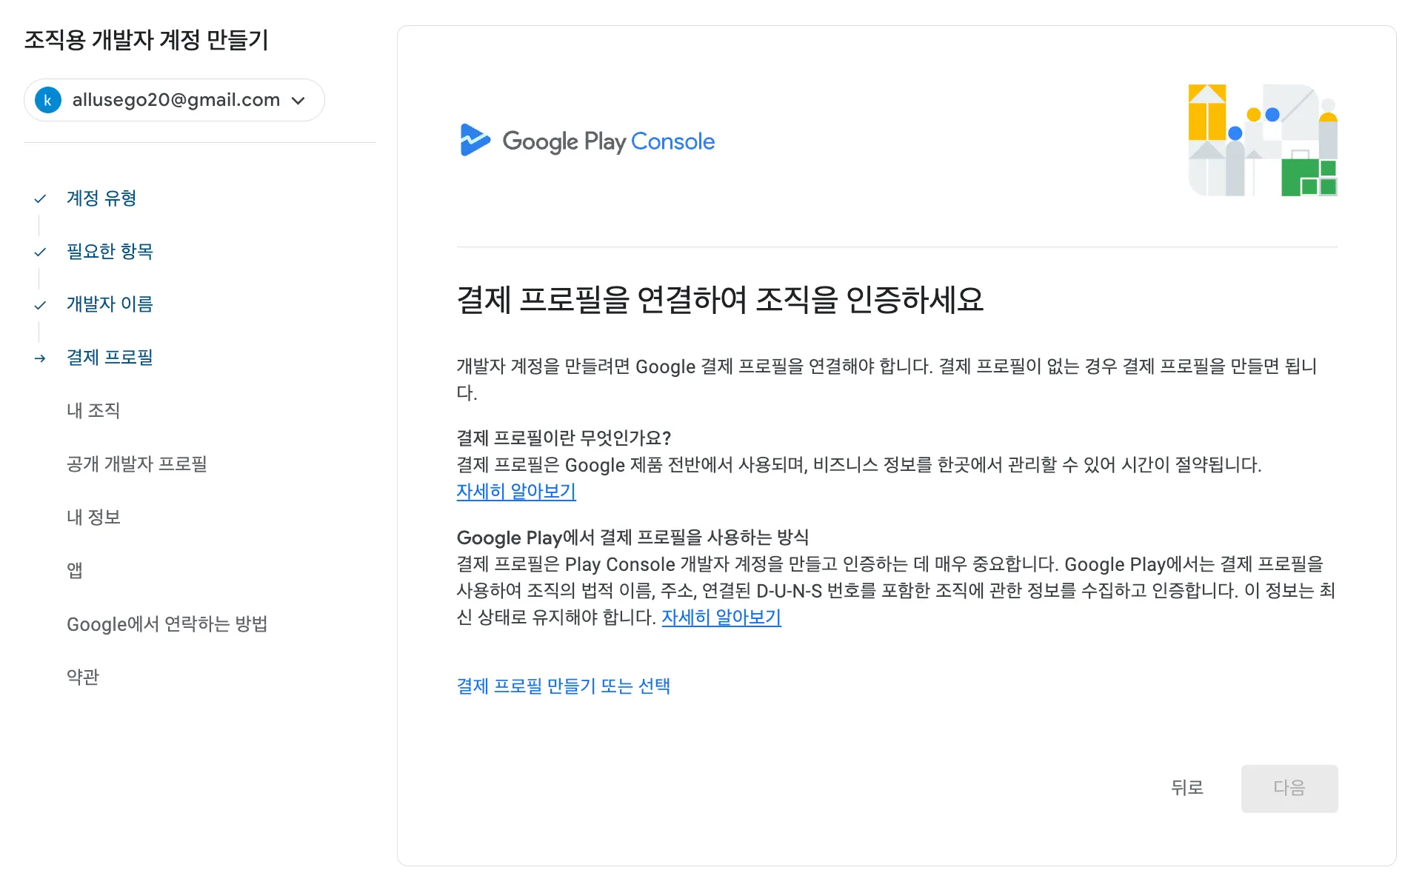The width and height of the screenshot is (1422, 890).
Task: Select the 내 조직 step
Action: click(x=93, y=411)
